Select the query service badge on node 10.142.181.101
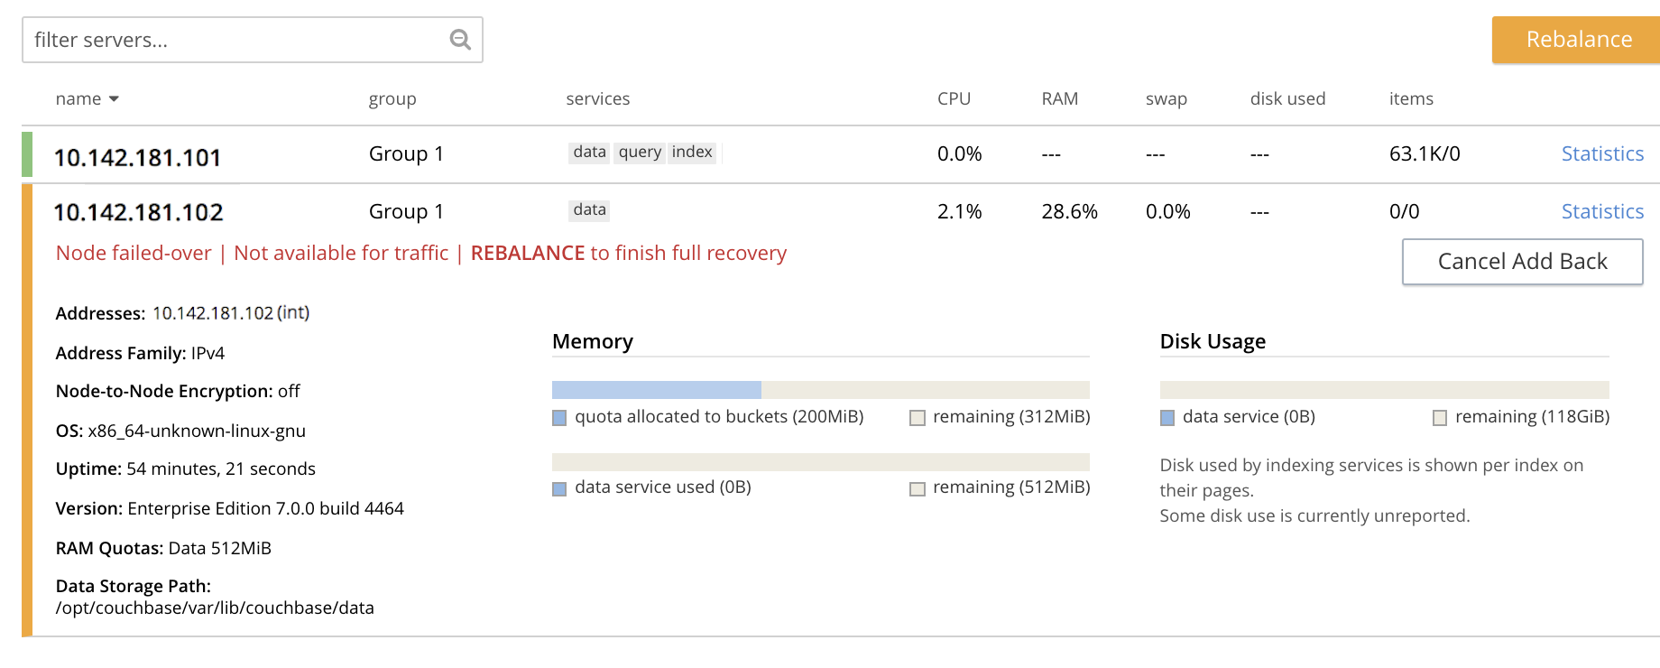The width and height of the screenshot is (1660, 668). 640,152
